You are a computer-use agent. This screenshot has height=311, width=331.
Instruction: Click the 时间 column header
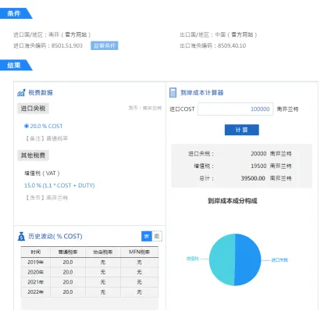[x=36, y=252]
